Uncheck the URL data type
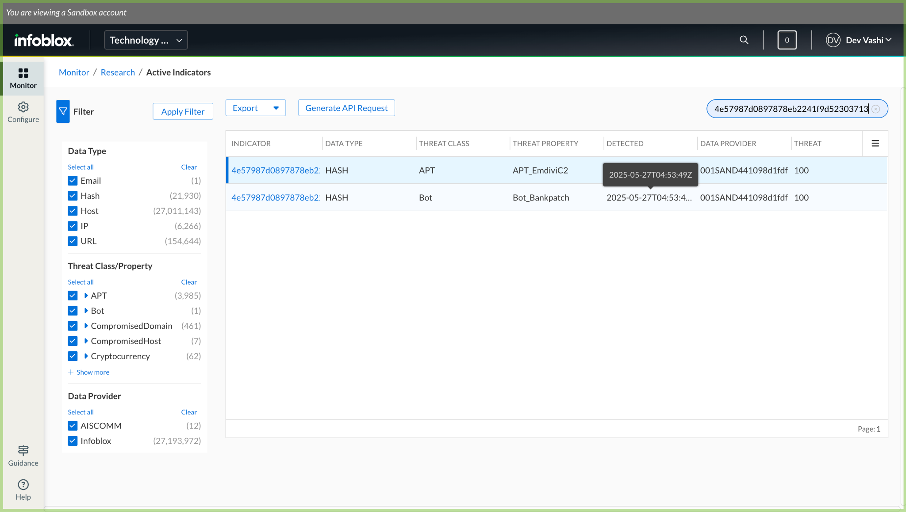Viewport: 906px width, 512px height. tap(73, 241)
